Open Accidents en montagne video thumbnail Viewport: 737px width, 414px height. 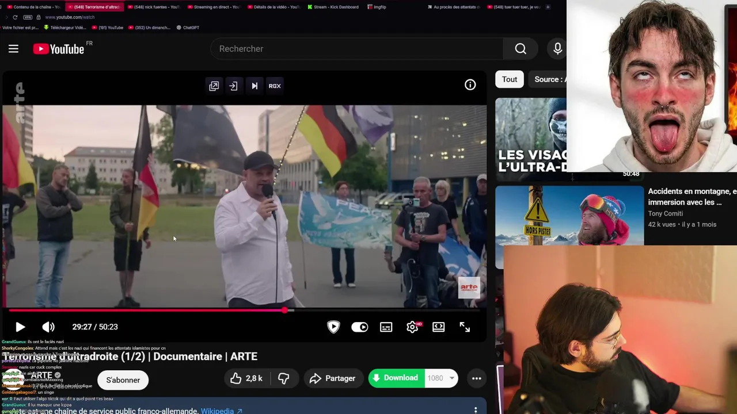pyautogui.click(x=569, y=215)
